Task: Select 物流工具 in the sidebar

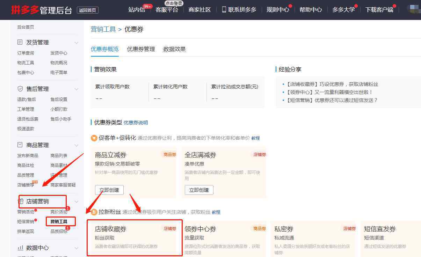Action: (x=26, y=63)
